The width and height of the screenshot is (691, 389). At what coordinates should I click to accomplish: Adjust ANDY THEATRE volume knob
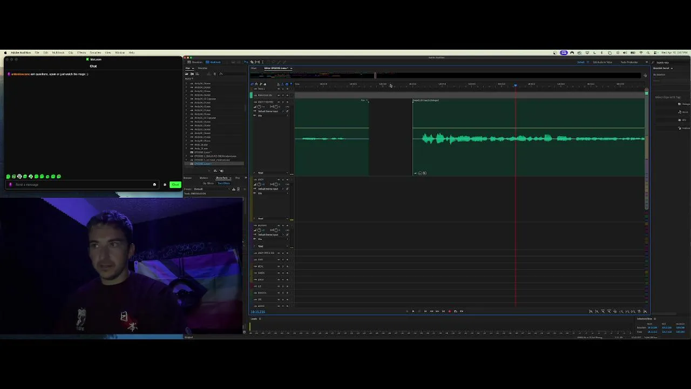[x=259, y=107]
